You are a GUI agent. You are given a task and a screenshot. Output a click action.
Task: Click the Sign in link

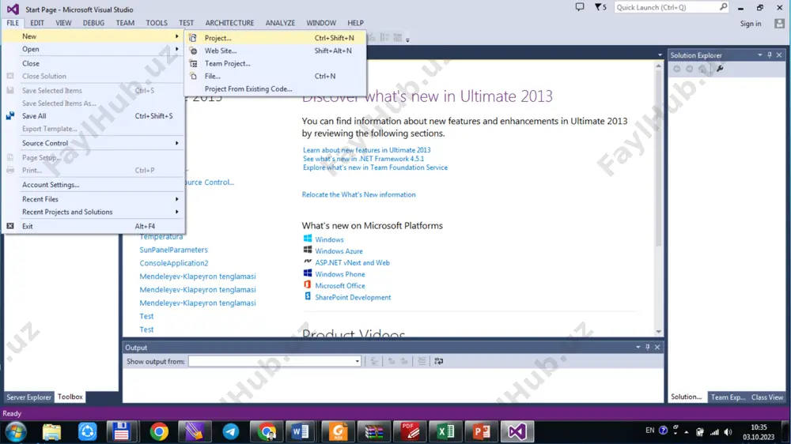(x=751, y=24)
